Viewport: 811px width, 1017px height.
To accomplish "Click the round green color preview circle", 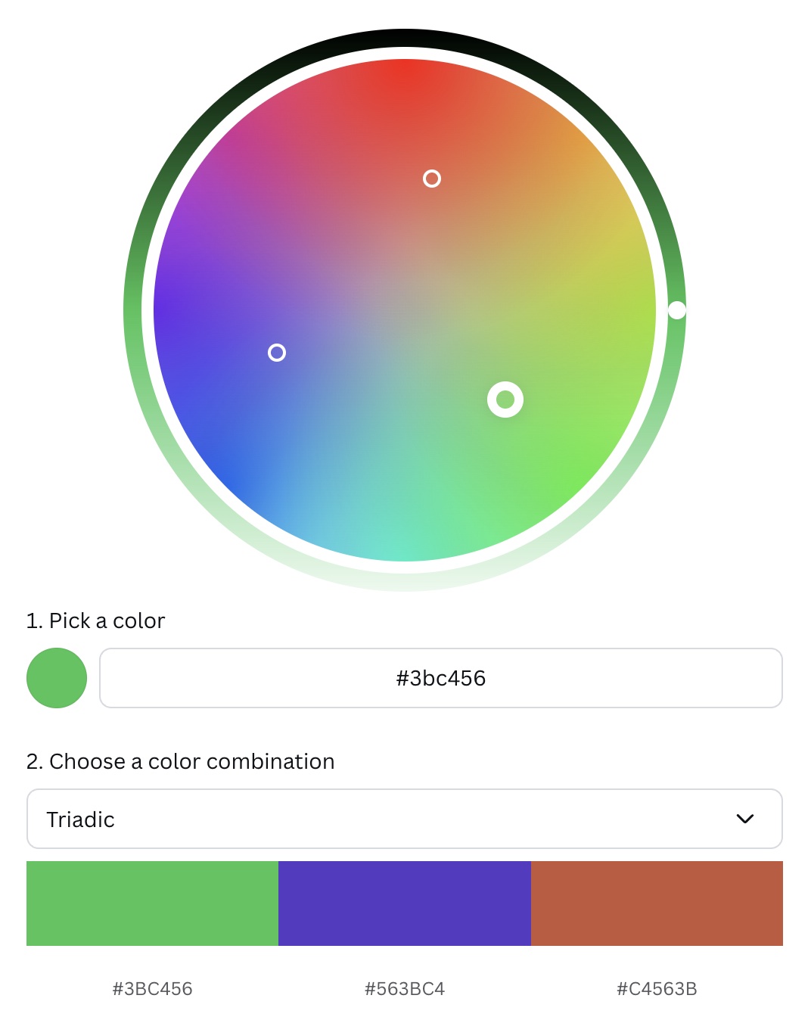I will (57, 678).
